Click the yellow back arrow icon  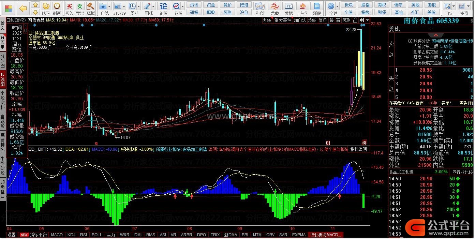pyautogui.click(x=23, y=8)
